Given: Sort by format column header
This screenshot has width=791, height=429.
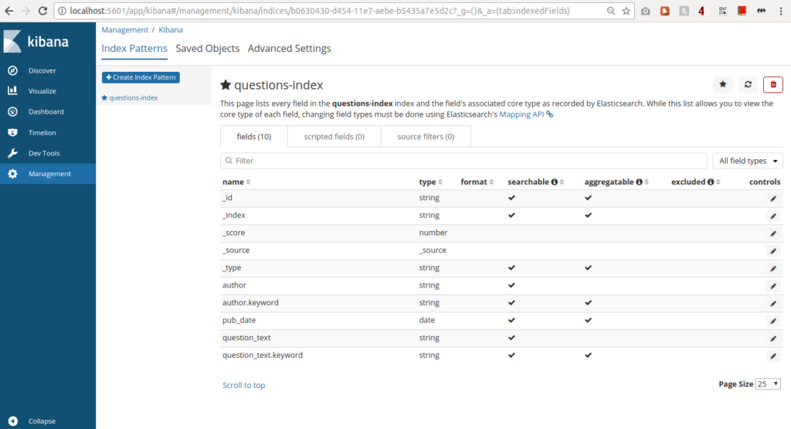Looking at the screenshot, I should click(x=477, y=182).
